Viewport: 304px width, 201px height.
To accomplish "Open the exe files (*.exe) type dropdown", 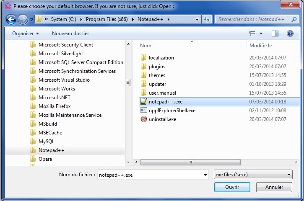I will pyautogui.click(x=253, y=175).
